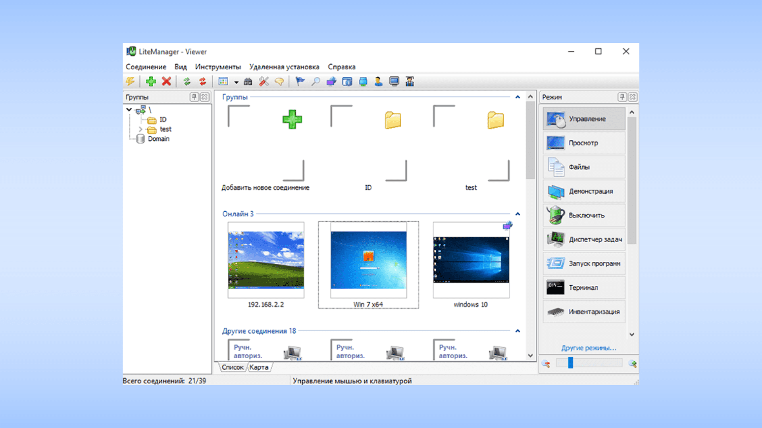The height and width of the screenshot is (428, 762).
Task: Click the thumbnail size zoom slider
Action: 571,363
